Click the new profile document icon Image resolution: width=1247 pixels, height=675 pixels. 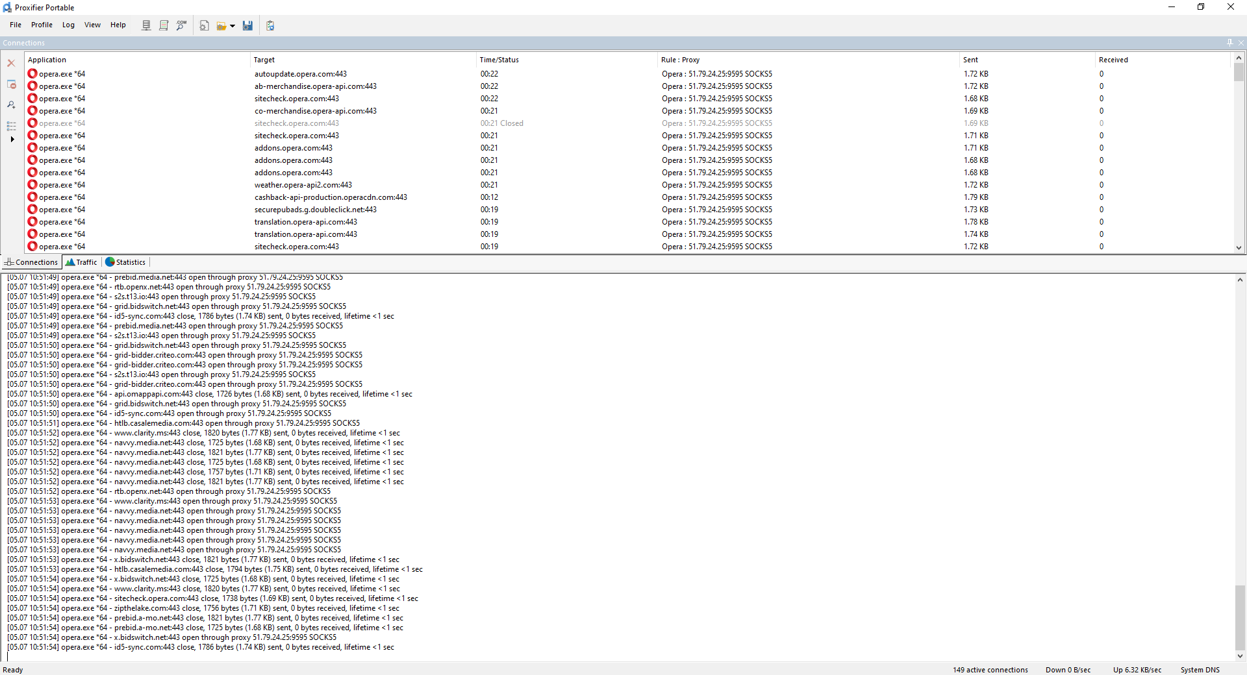[204, 25]
